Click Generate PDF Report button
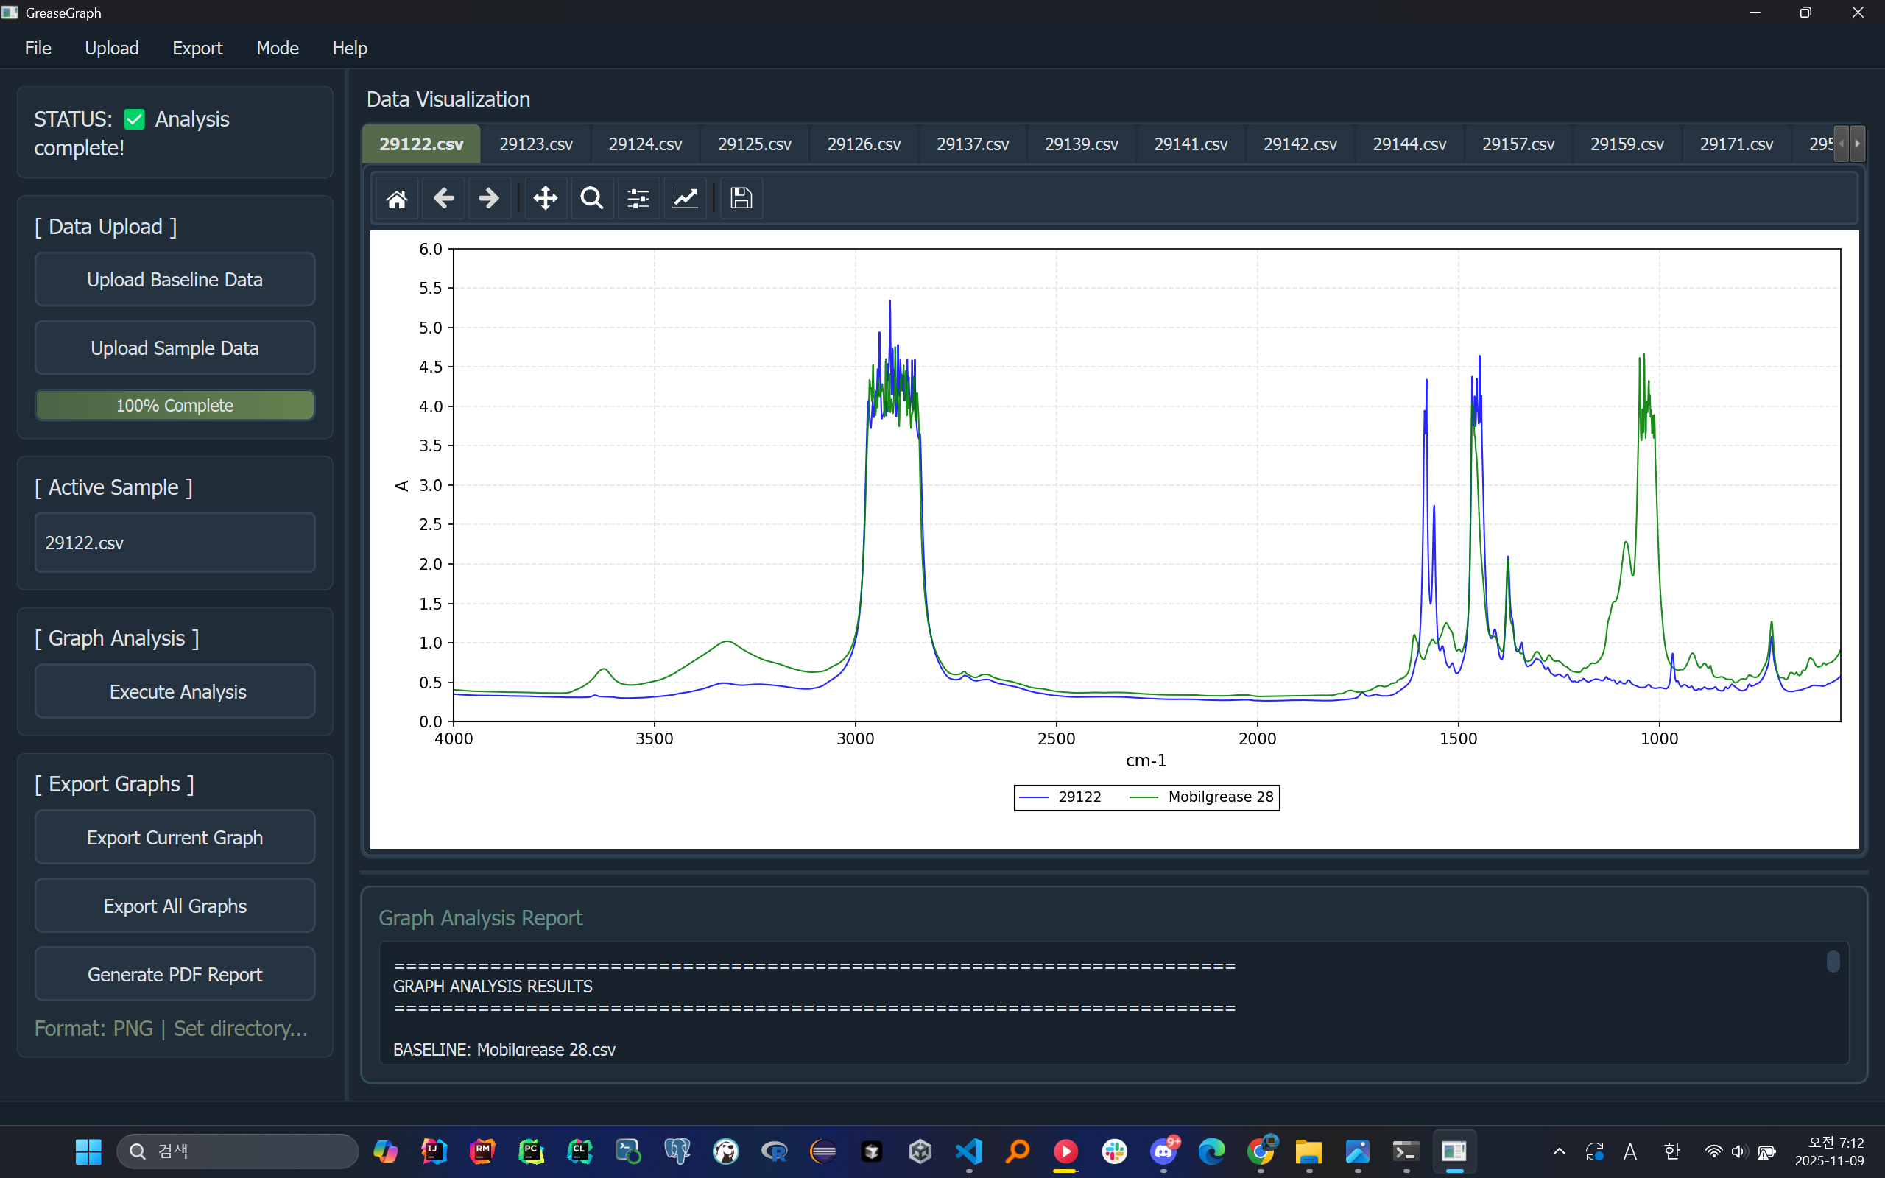The height and width of the screenshot is (1178, 1885). 175,974
